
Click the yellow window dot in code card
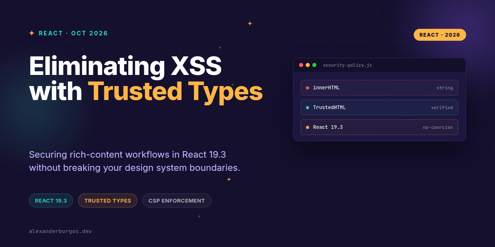click(308, 65)
